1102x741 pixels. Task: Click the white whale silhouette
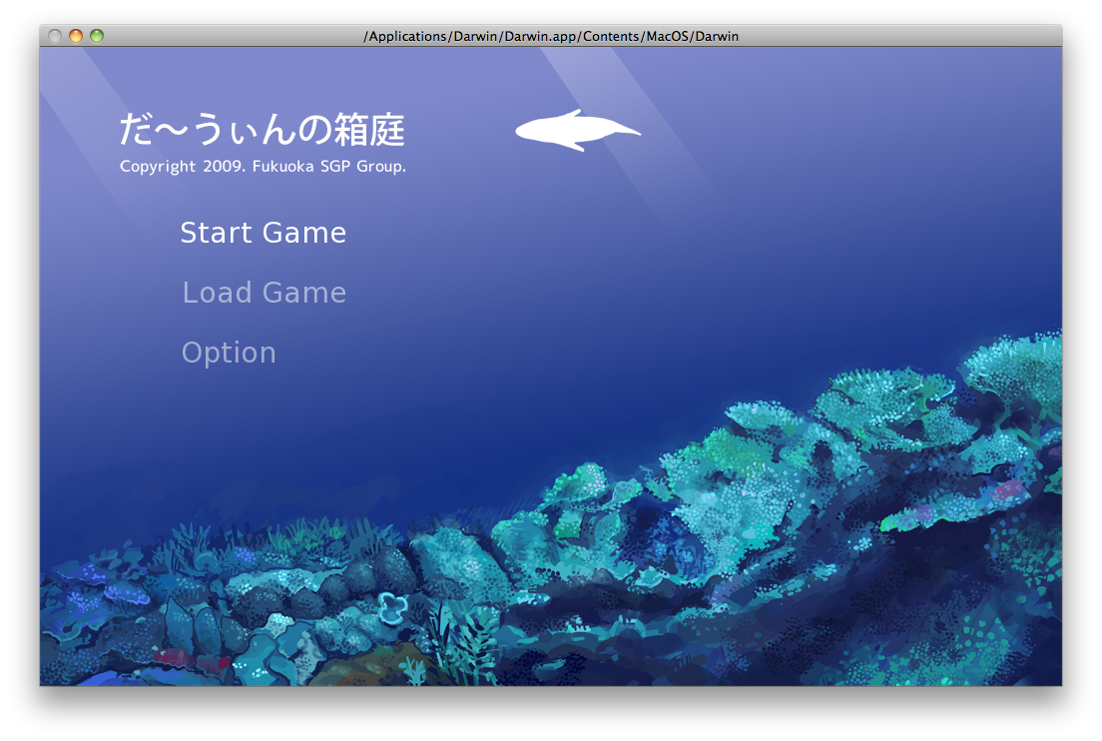(578, 131)
